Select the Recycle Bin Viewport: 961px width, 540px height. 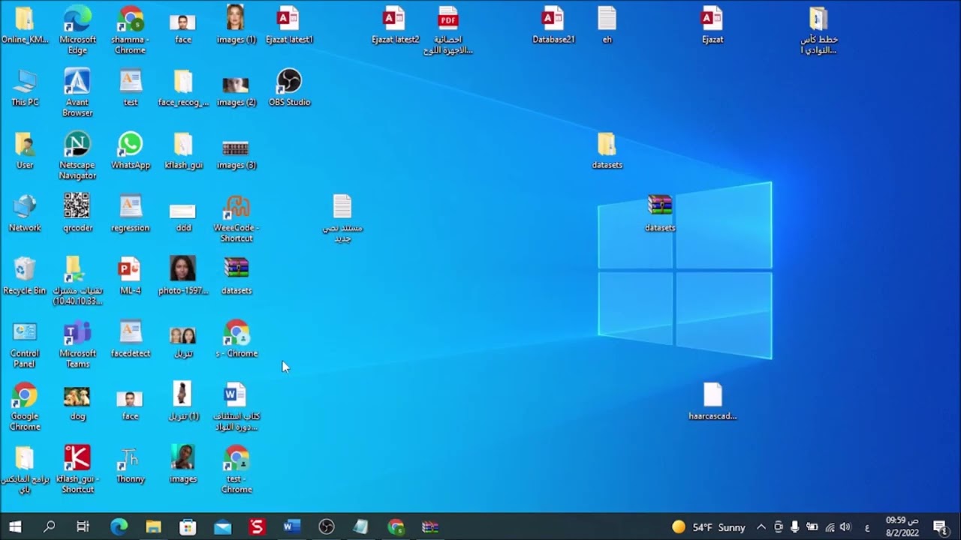pyautogui.click(x=25, y=276)
